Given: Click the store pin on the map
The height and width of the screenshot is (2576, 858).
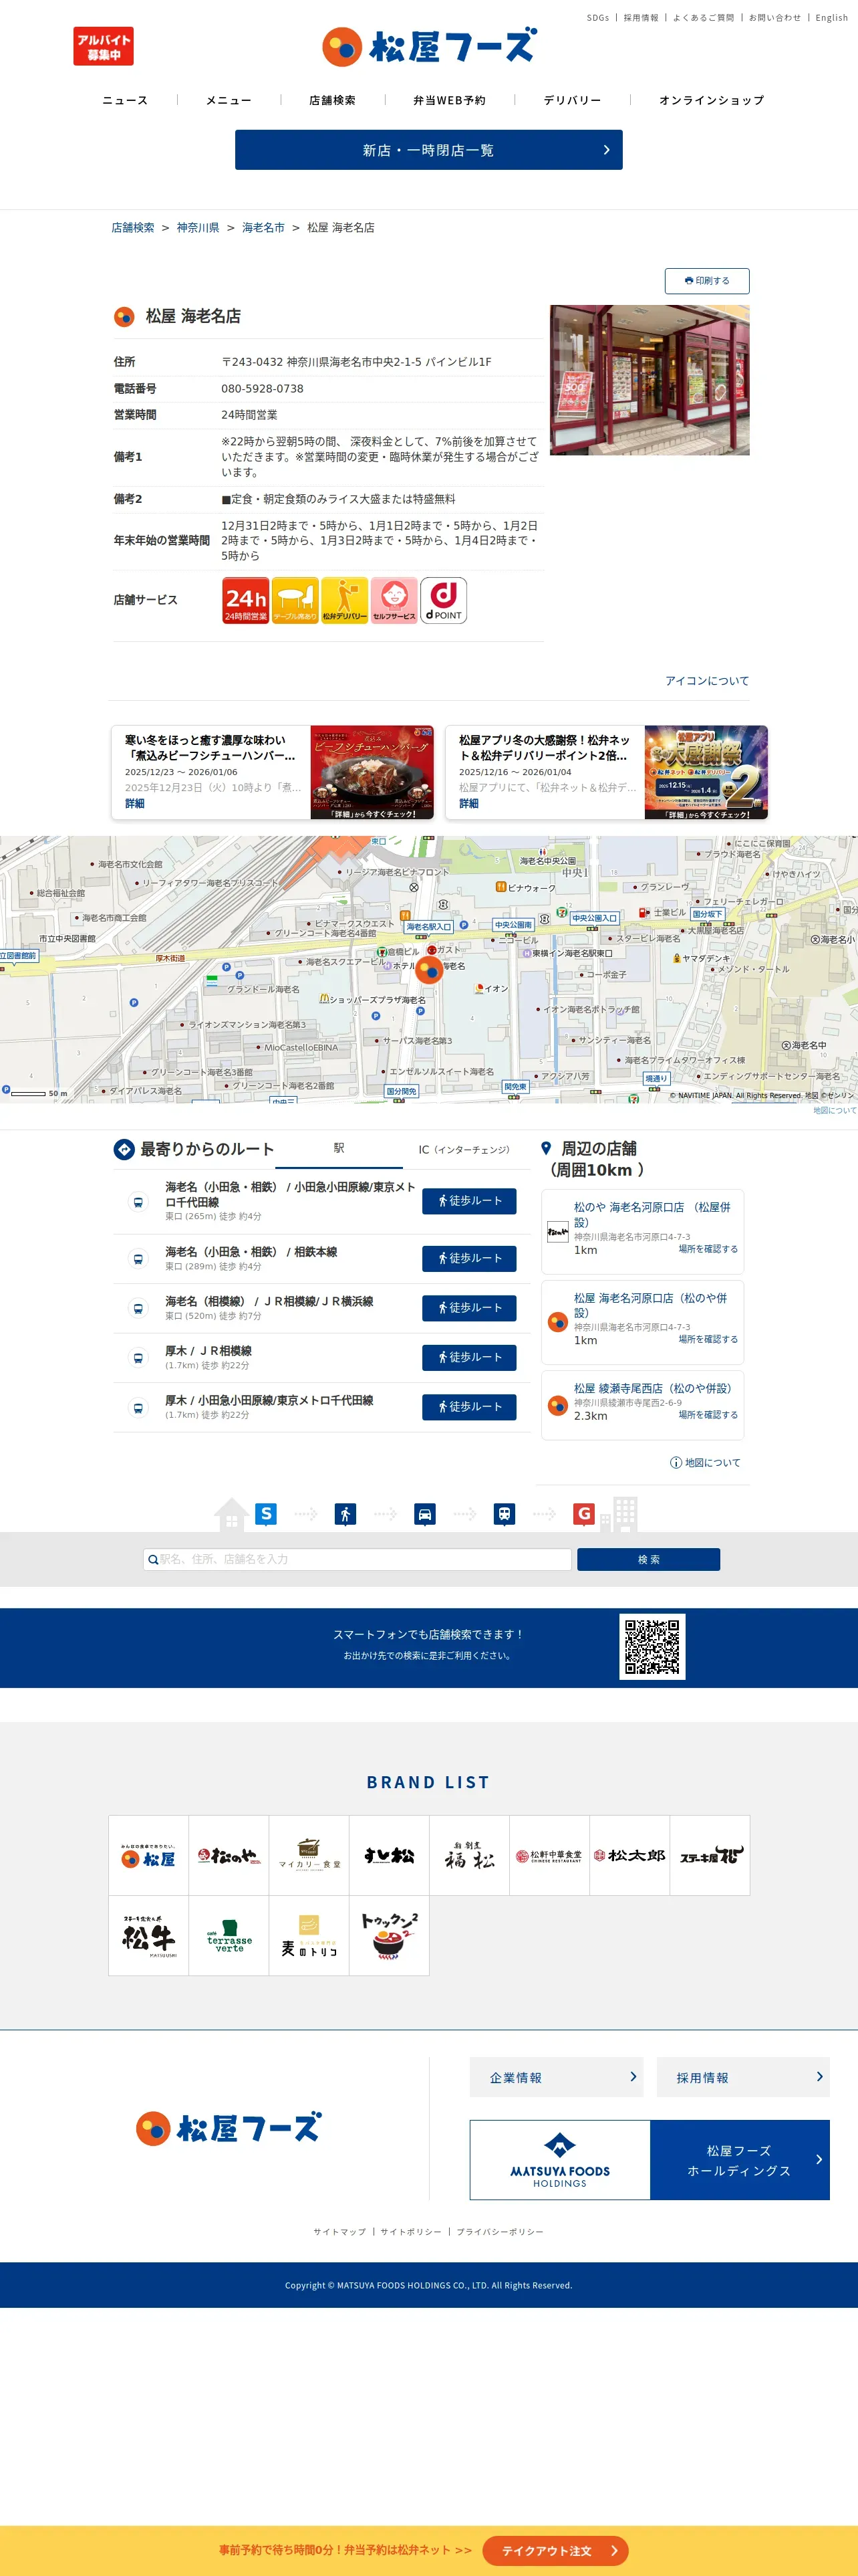Looking at the screenshot, I should pyautogui.click(x=428, y=969).
